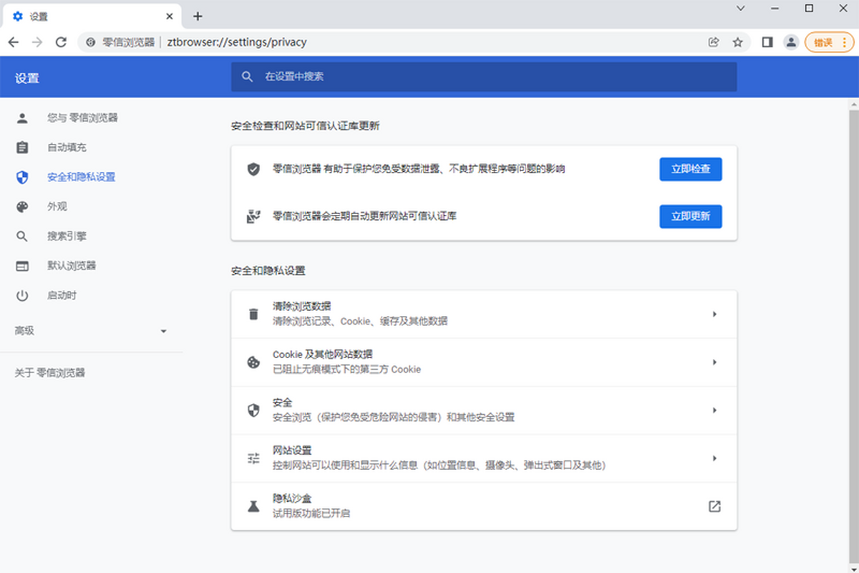Click the 隐私沙盒 external link icon

click(714, 506)
